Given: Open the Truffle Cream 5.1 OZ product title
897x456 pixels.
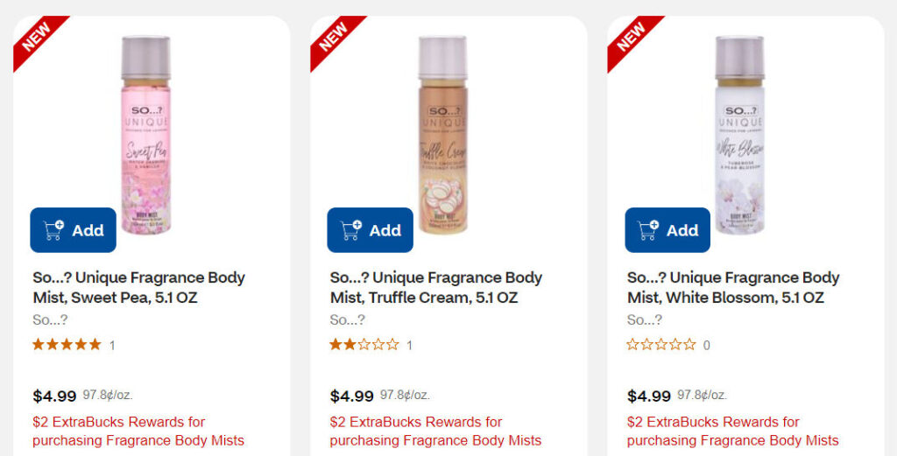Looking at the screenshot, I should (x=435, y=288).
